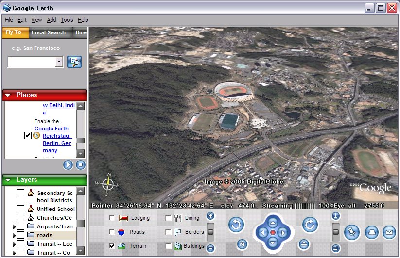Enable the Lodging layer checkbox
The height and width of the screenshot is (258, 400).
[113, 218]
